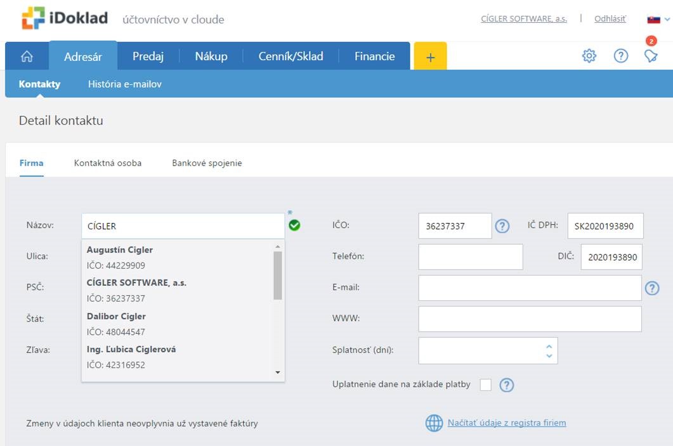Switch to the Kontaktná osoba tab
The width and height of the screenshot is (673, 446).
coord(108,163)
